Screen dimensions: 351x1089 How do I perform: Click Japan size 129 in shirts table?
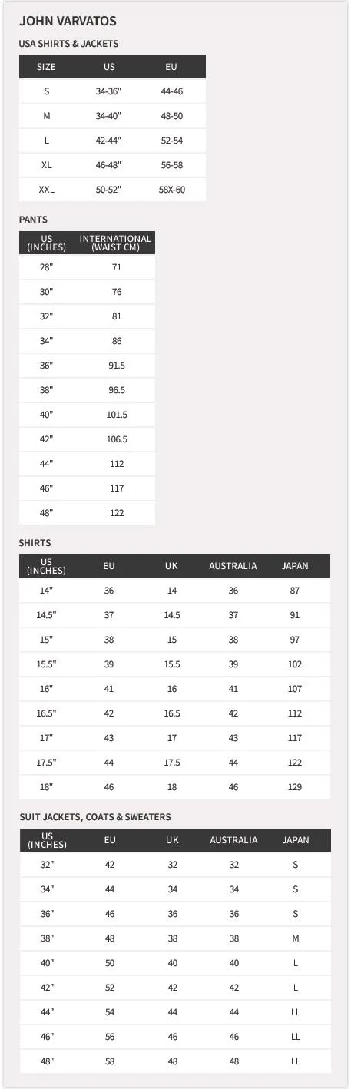click(x=295, y=787)
